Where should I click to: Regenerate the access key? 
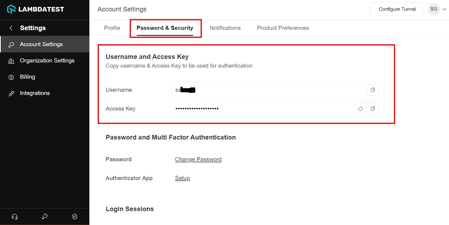pyautogui.click(x=360, y=109)
